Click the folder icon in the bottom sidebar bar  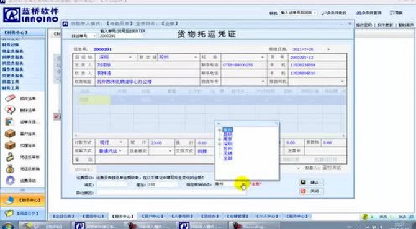click(9, 213)
